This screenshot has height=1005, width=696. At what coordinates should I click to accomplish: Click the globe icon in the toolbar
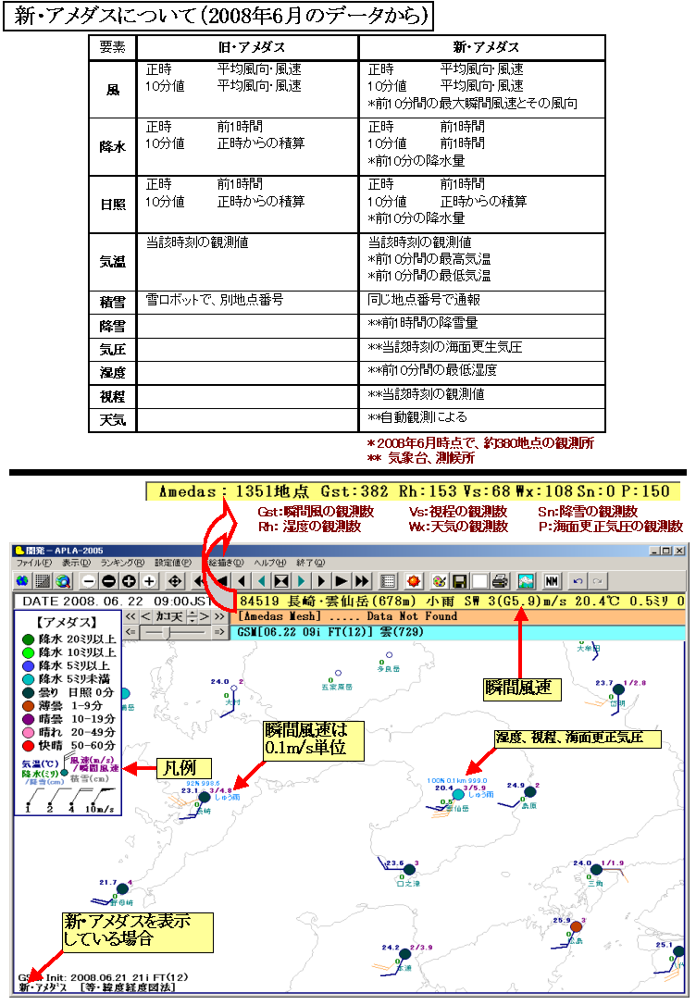point(22,580)
